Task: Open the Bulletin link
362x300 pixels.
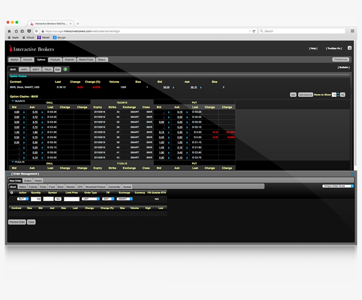Action: [344, 67]
